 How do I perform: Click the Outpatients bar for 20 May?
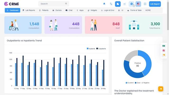pos(79,71)
